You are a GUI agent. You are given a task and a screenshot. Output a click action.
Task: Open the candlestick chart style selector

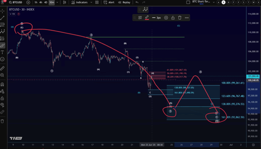[64, 2]
